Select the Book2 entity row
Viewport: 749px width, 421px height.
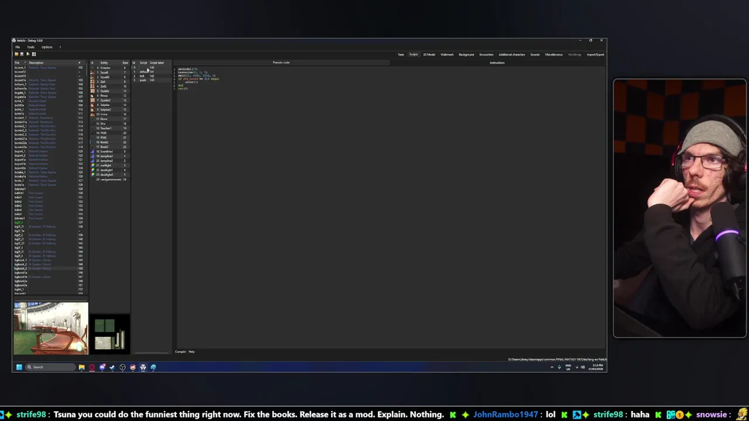pyautogui.click(x=109, y=142)
